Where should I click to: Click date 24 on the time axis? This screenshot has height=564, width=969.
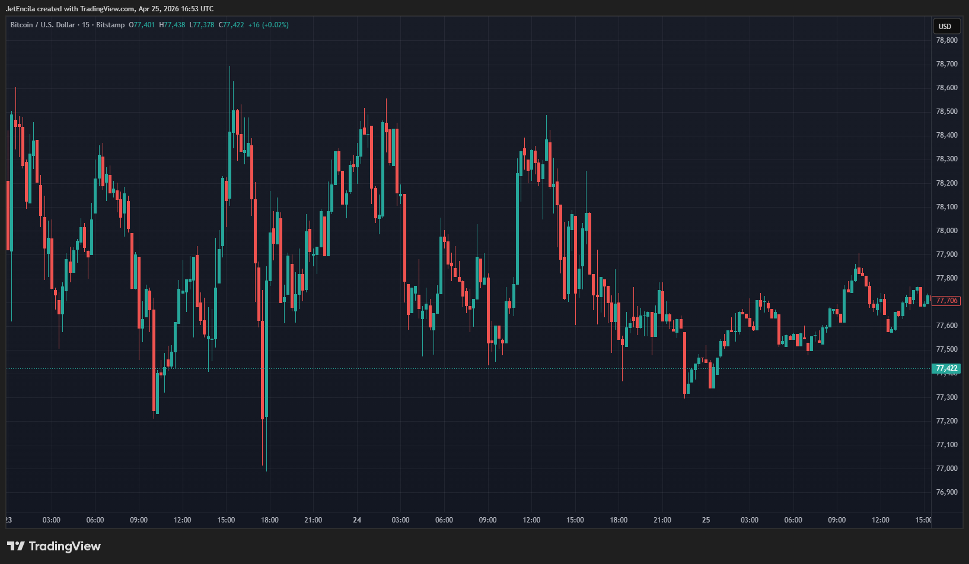(x=357, y=520)
